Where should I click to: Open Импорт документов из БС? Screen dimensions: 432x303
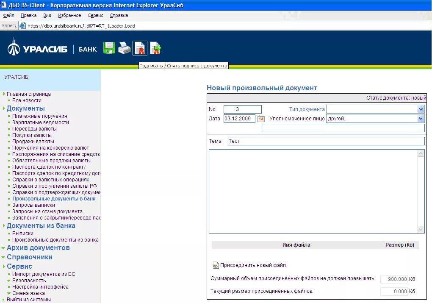tap(44, 274)
